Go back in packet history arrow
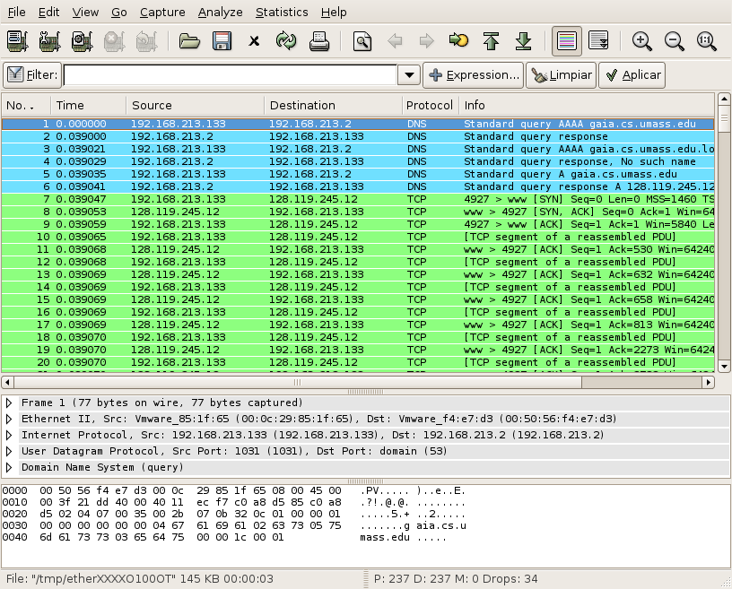Image resolution: width=732 pixels, height=589 pixels. pyautogui.click(x=395, y=41)
